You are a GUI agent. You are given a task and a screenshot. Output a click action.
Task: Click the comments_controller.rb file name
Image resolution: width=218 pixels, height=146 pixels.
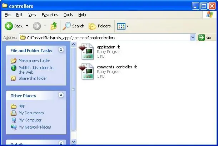click(x=117, y=67)
